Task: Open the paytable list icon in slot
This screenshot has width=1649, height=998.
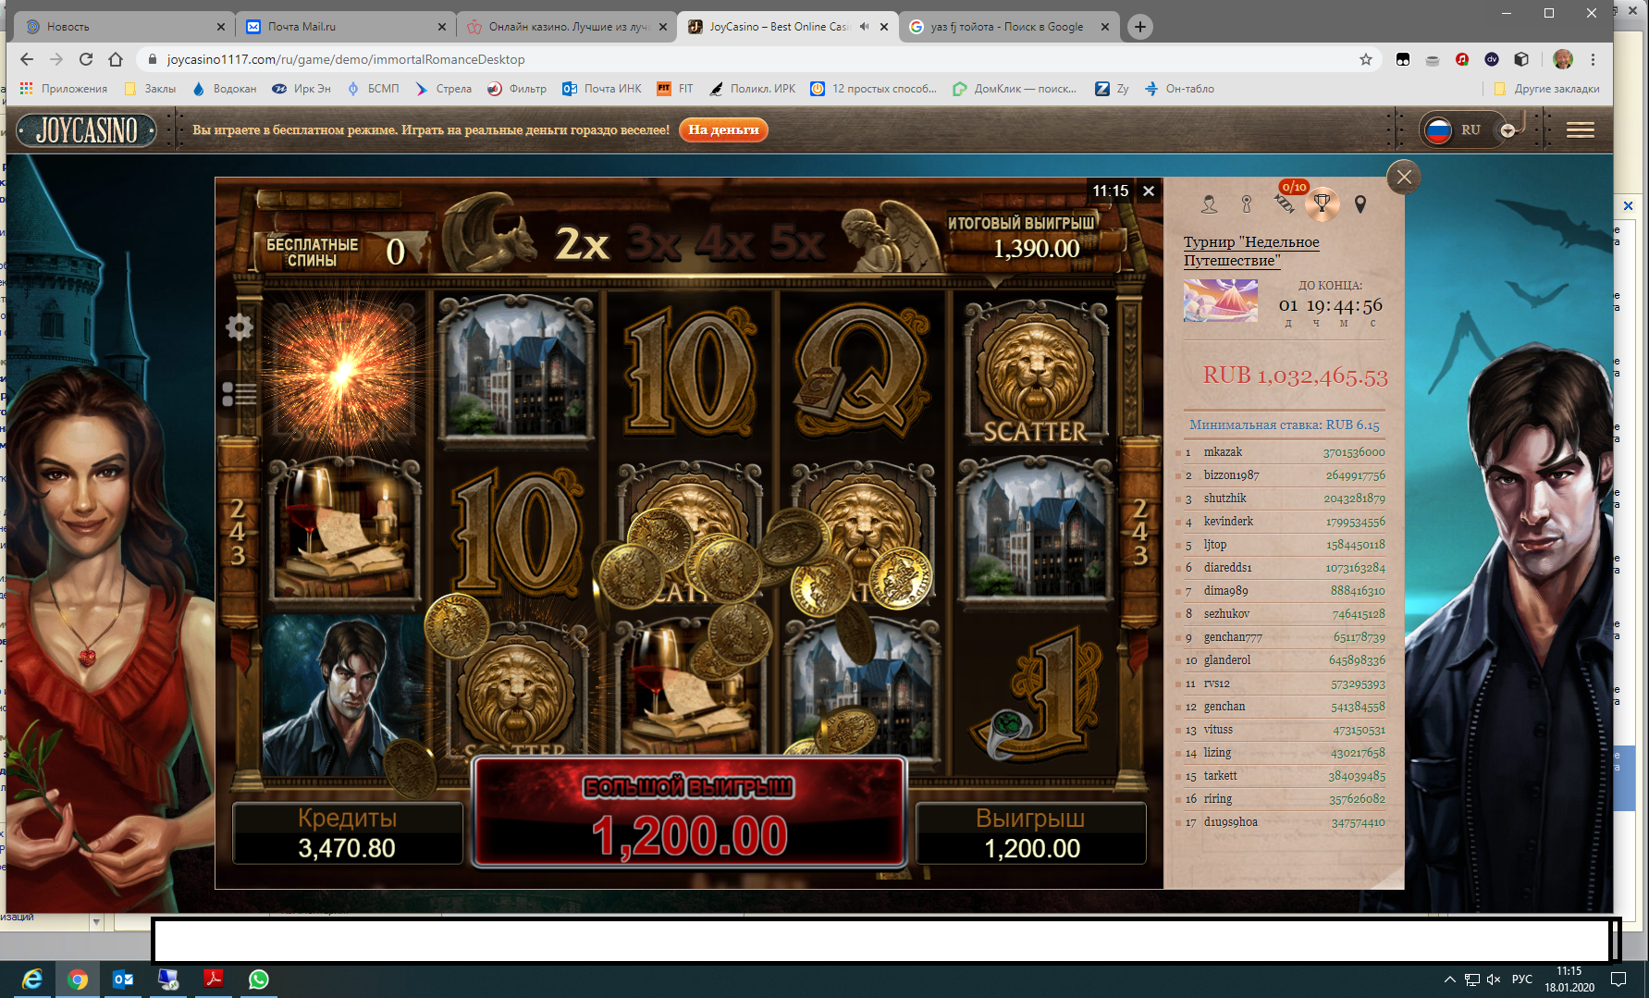Action: pyautogui.click(x=240, y=394)
